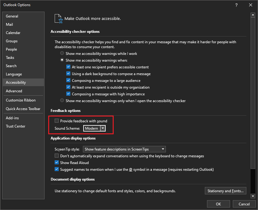This screenshot has height=210, width=258.
Task: Uncheck Composing a message with high importance
Action: click(68, 94)
